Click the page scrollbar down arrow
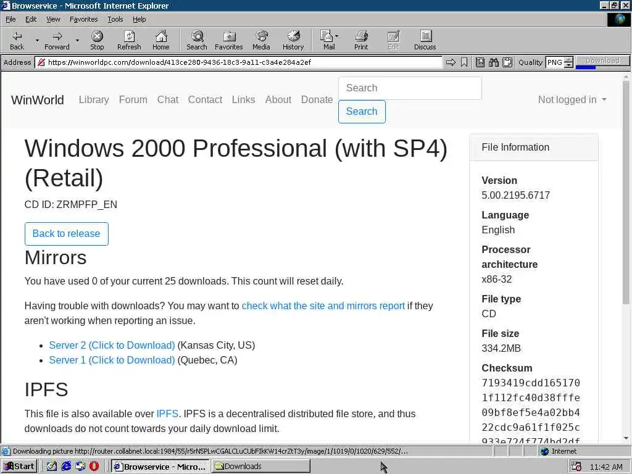The image size is (632, 474). pos(626,438)
